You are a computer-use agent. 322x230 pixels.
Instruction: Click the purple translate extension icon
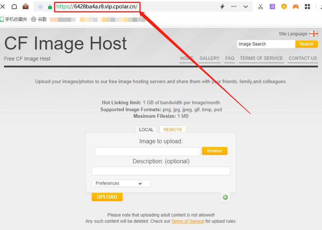272,7
